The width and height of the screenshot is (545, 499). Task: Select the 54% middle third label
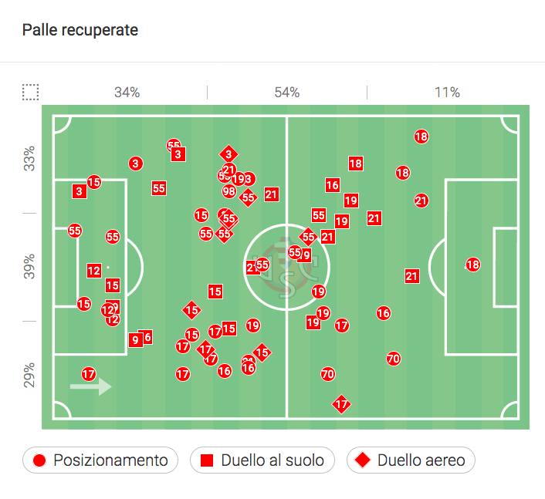(x=286, y=93)
